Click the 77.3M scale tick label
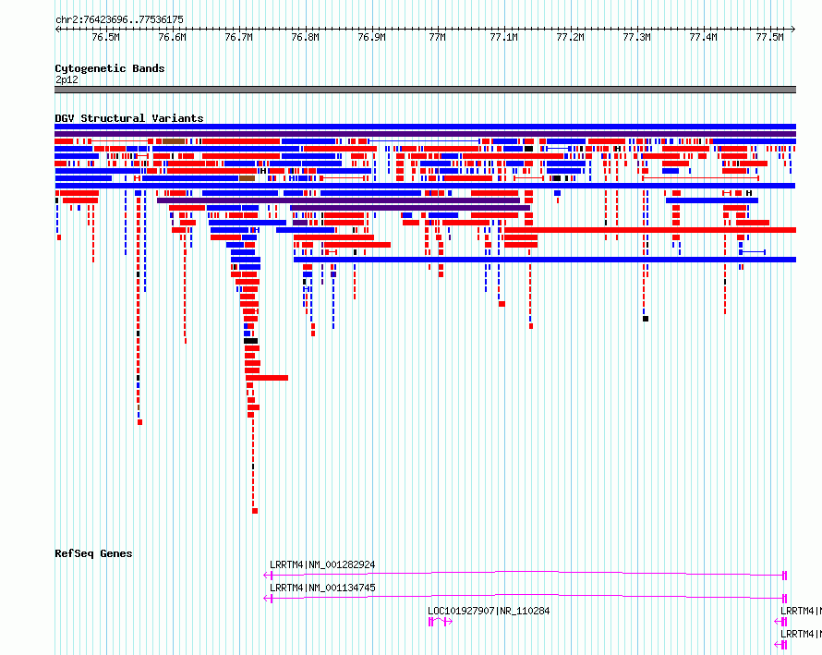Viewport: 822px width, 655px height. [x=637, y=37]
